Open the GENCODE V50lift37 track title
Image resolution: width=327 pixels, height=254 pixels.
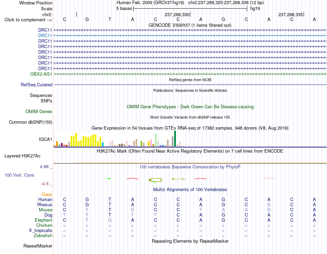point(190,25)
